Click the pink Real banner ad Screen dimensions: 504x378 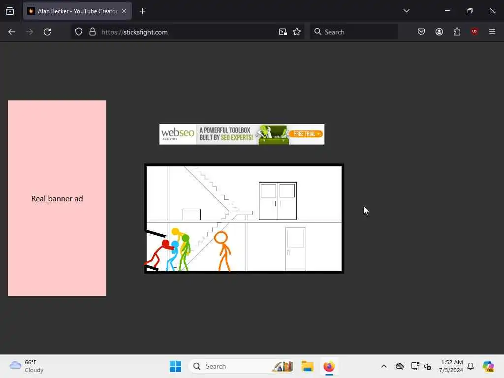pos(57,198)
